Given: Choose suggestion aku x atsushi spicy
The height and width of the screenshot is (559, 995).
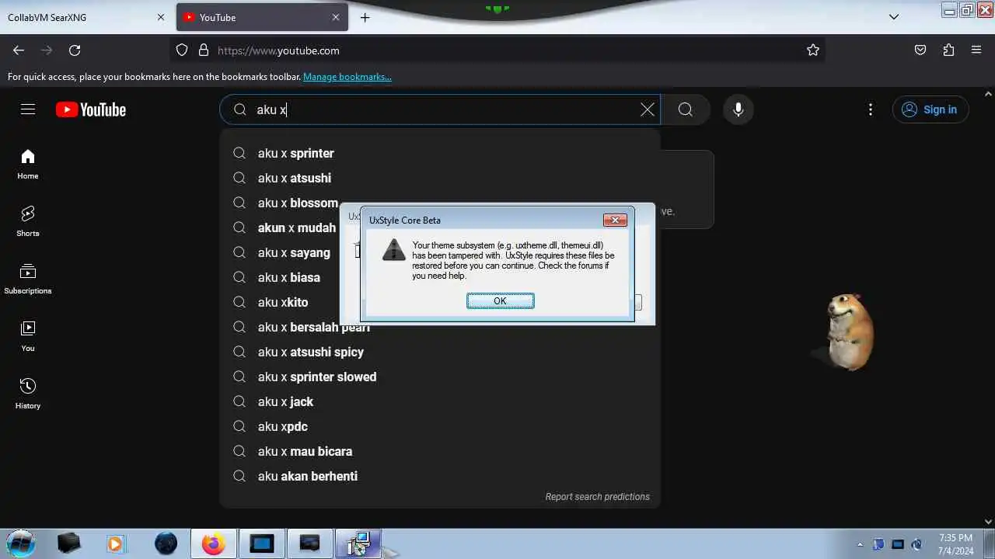Looking at the screenshot, I should [x=440, y=352].
